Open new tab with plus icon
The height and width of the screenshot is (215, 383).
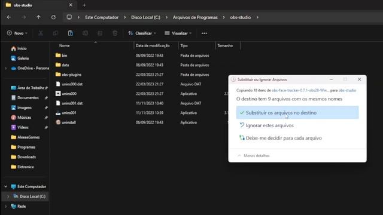[x=84, y=5]
